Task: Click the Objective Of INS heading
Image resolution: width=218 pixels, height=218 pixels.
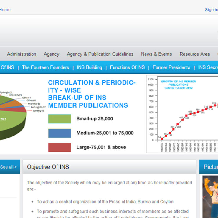Action: coord(48,167)
